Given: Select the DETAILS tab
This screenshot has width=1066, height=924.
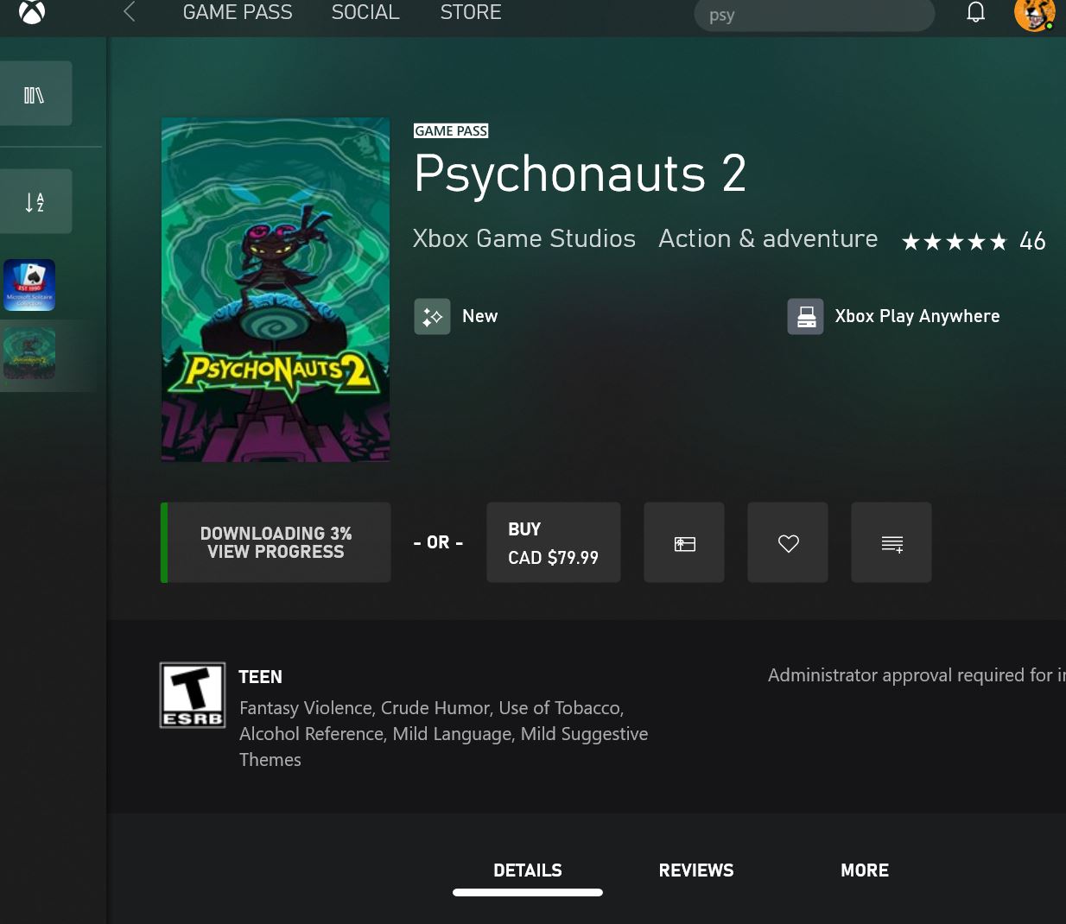Looking at the screenshot, I should (x=528, y=870).
